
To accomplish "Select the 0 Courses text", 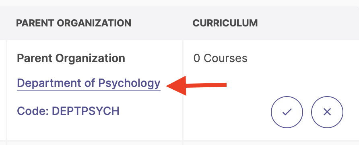I will click(x=220, y=58).
